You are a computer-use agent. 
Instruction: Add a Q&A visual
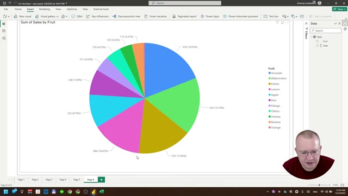[77, 16]
